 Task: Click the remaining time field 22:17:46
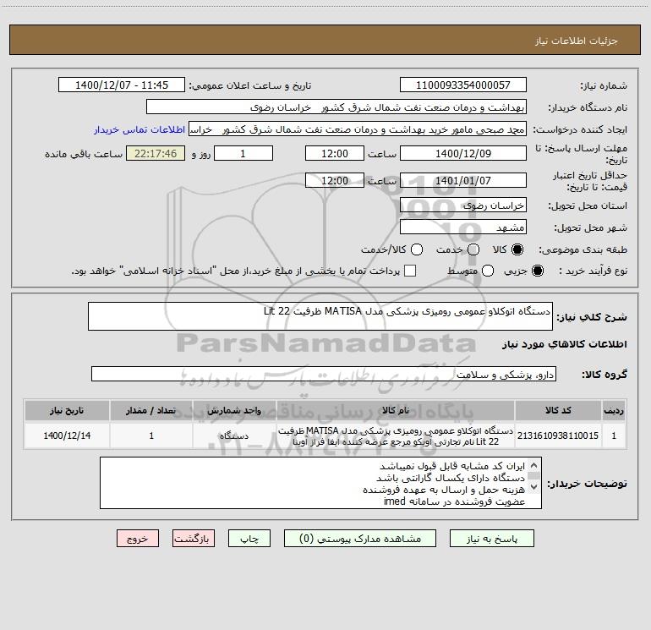(156, 153)
